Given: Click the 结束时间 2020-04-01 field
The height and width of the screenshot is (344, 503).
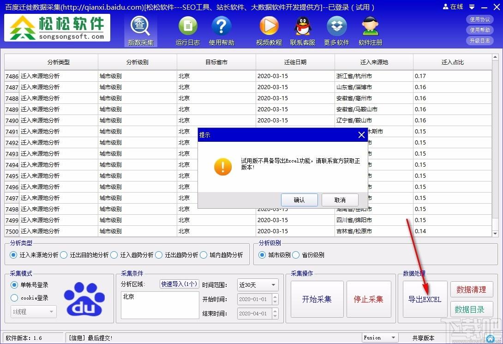Looking at the screenshot, I should pyautogui.click(x=255, y=313).
